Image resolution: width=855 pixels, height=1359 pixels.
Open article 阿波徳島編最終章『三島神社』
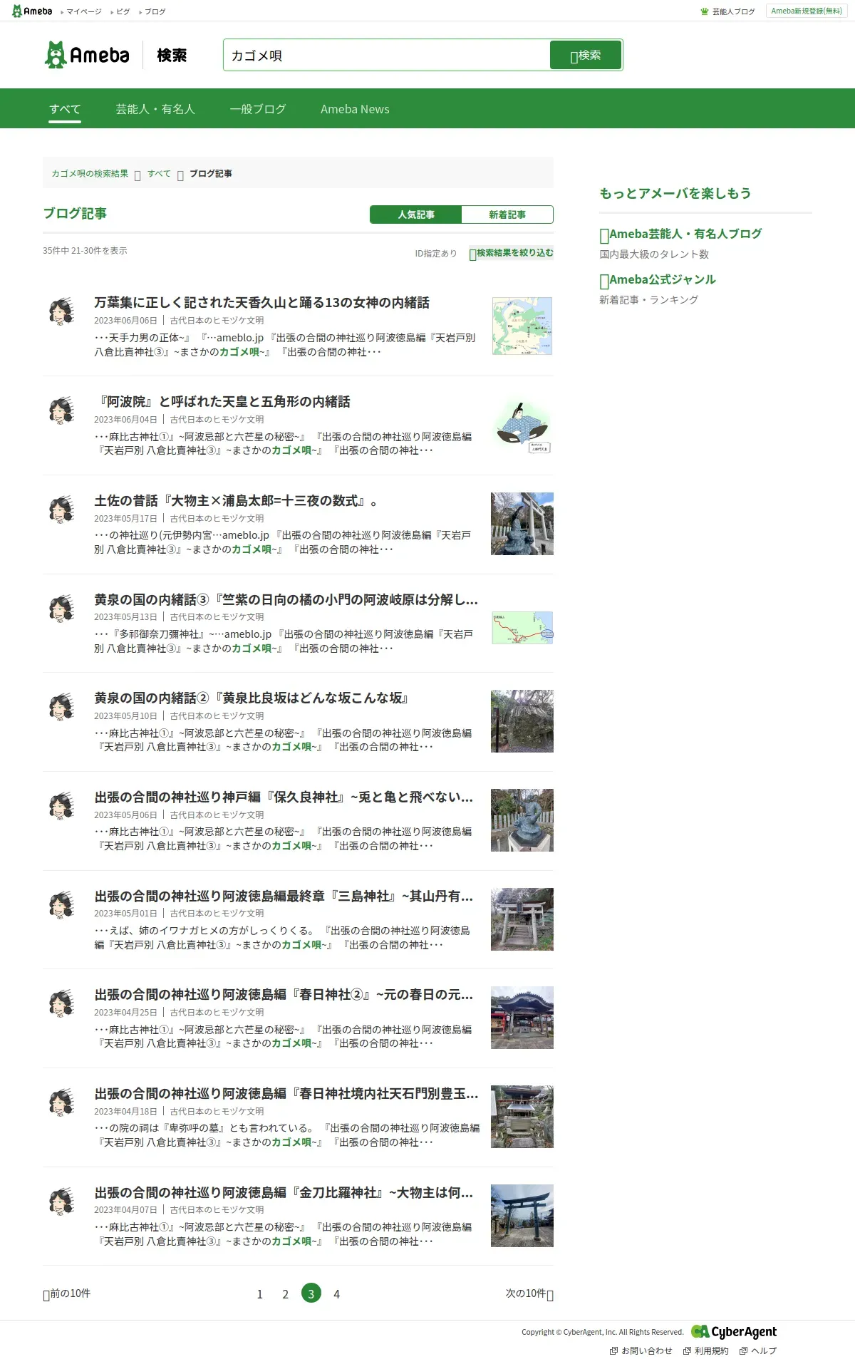point(284,896)
